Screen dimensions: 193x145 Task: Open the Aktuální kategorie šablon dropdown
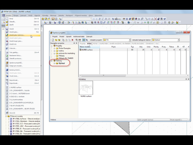click(x=179, y=40)
